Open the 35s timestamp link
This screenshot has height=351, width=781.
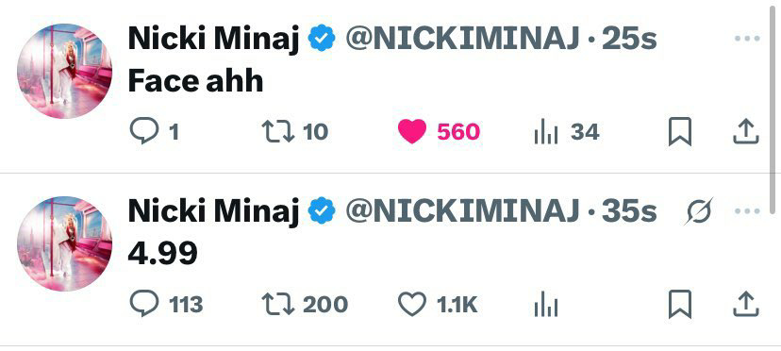click(629, 211)
